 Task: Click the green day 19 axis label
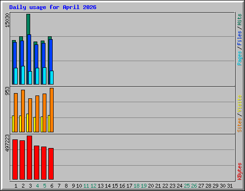144,186
